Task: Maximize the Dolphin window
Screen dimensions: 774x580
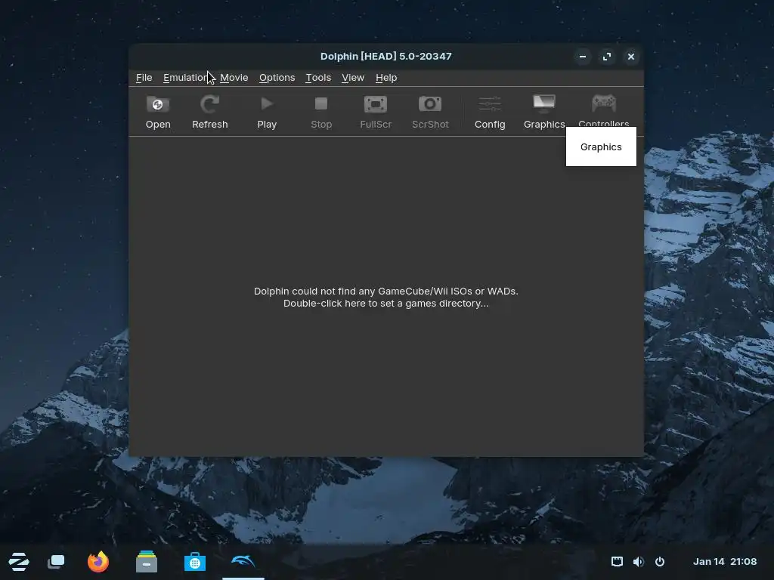Action: [x=607, y=57]
